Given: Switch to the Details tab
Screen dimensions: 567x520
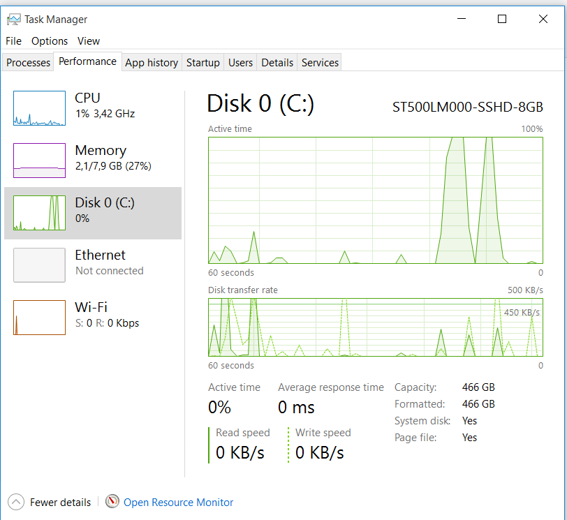Looking at the screenshot, I should 277,63.
